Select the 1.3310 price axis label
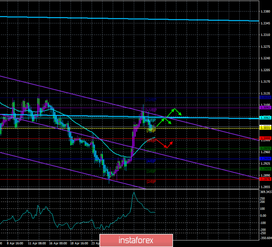Screen dimensions: 272x247 [x=265, y=35]
